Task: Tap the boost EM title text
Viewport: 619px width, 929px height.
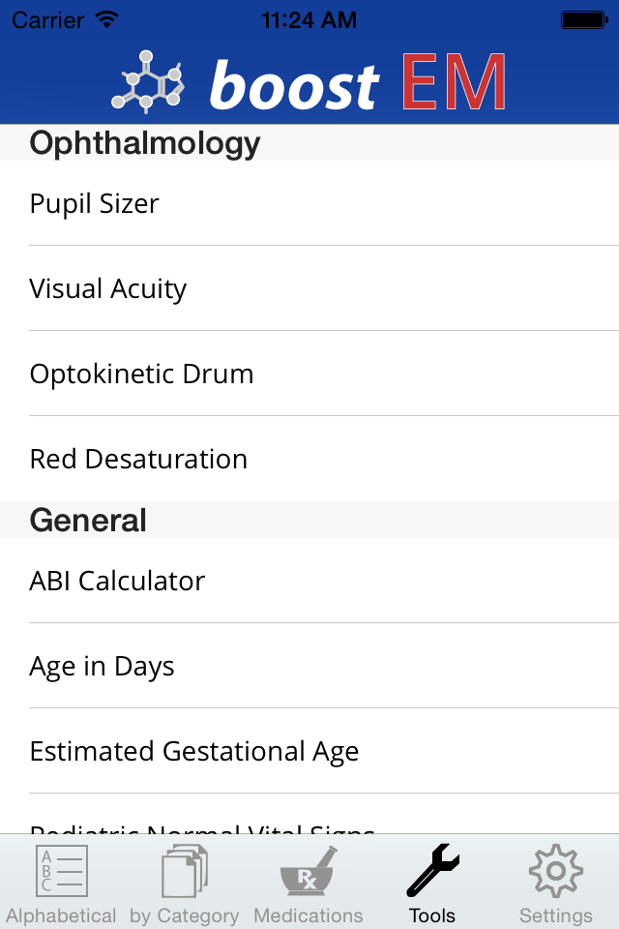Action: 358,84
